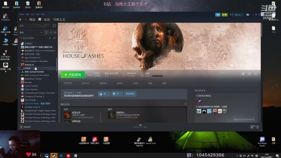Open Steam from the Windows taskbar

pyautogui.click(x=54, y=156)
